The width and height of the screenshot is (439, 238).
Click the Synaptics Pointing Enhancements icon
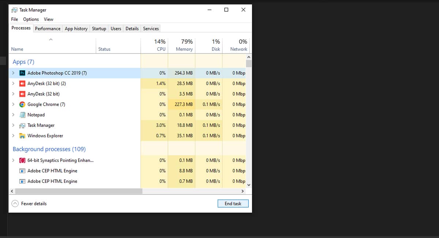pyautogui.click(x=22, y=160)
